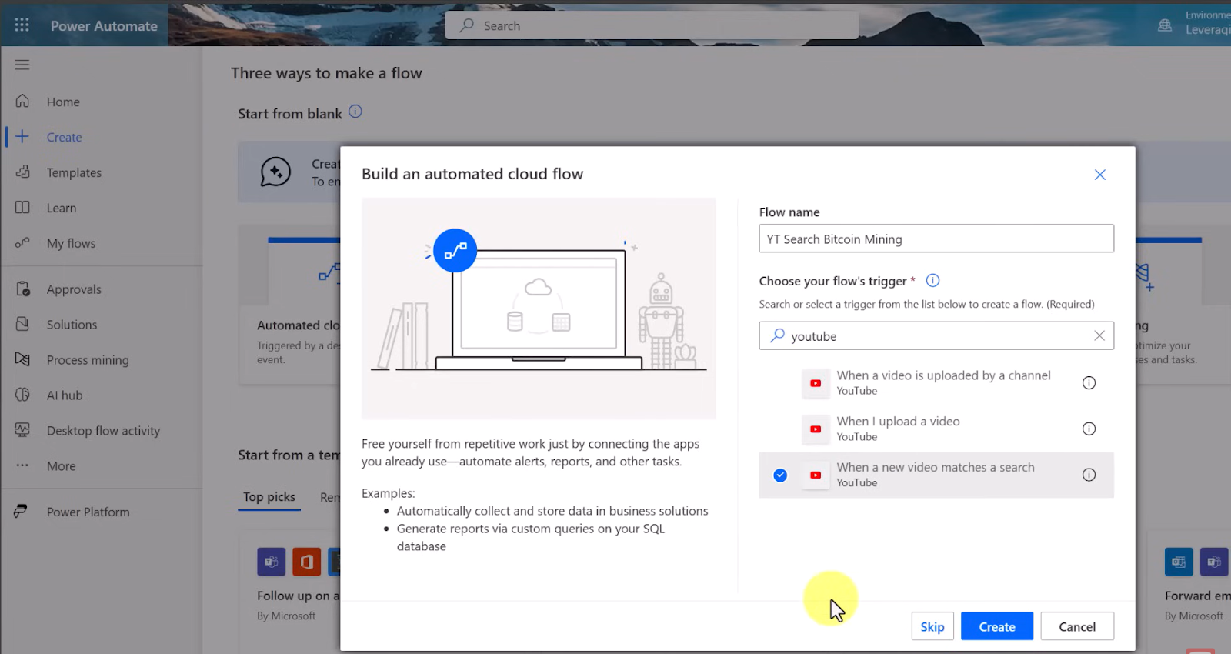Click the Learn book icon
This screenshot has width=1231, height=654.
tap(22, 207)
